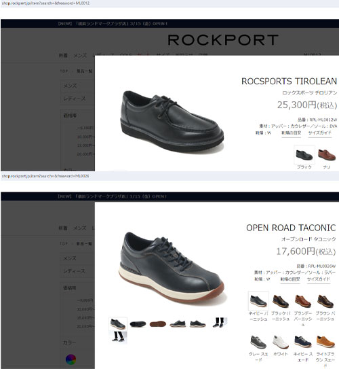This screenshot has height=369, width=339.
Task: Click the ROCSPORTS TIROLEAN product title
Action: pyautogui.click(x=290, y=81)
